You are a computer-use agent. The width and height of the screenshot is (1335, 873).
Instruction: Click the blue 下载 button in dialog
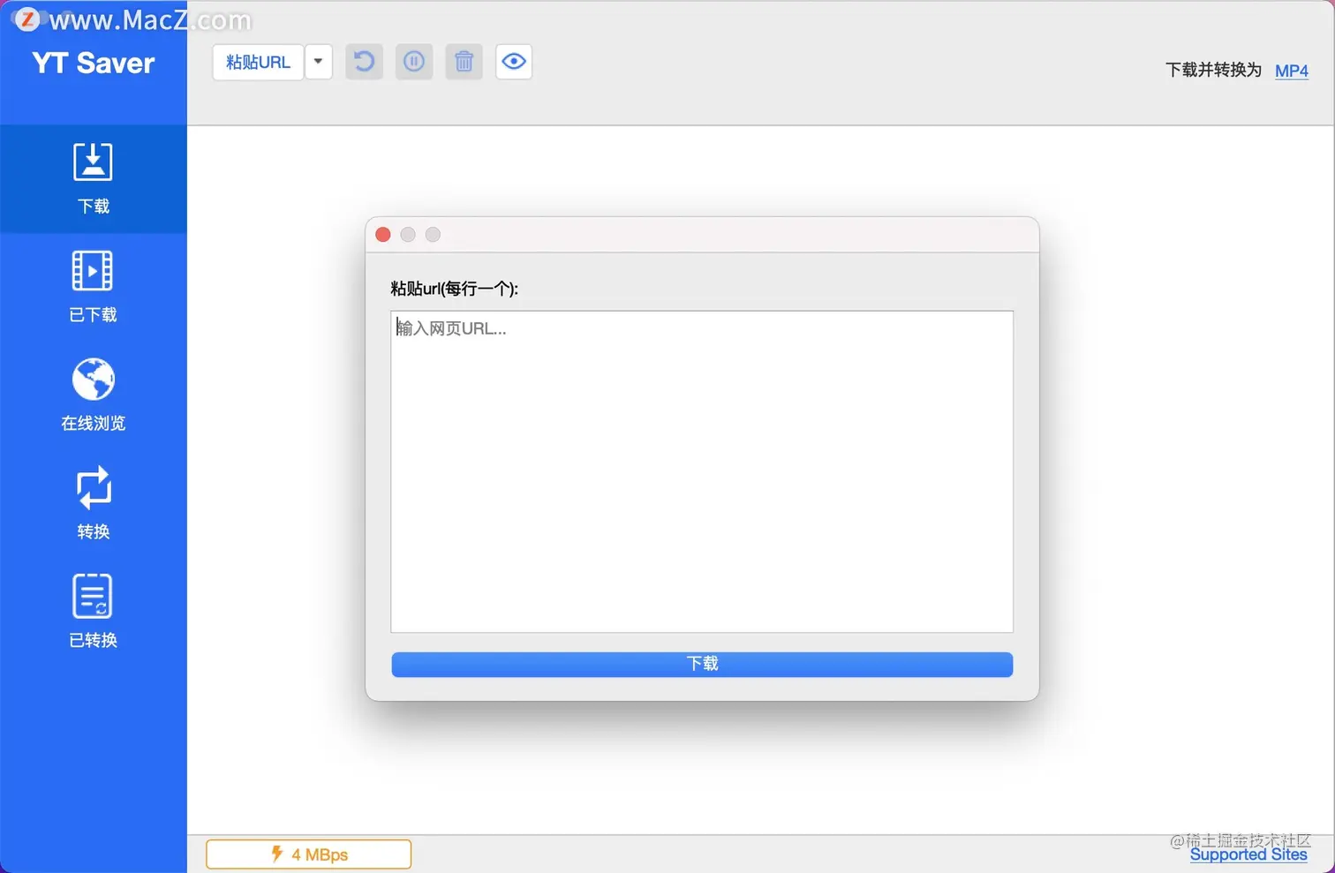[702, 664]
